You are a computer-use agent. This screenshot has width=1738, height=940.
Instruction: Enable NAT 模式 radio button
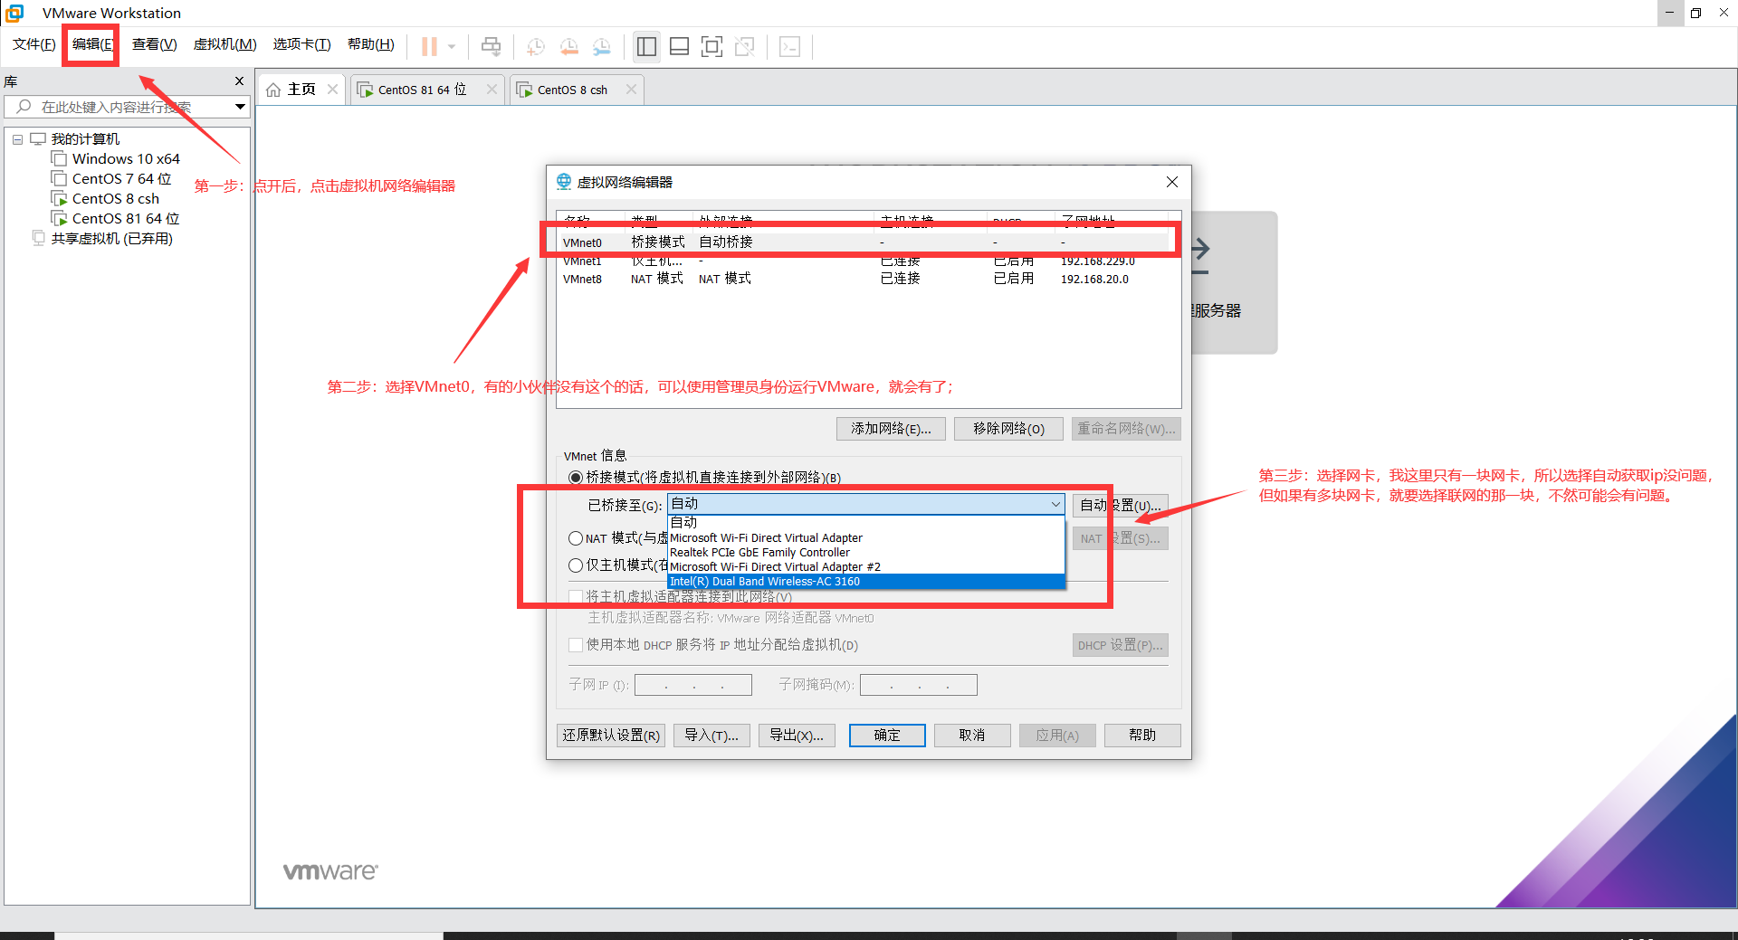pyautogui.click(x=576, y=537)
